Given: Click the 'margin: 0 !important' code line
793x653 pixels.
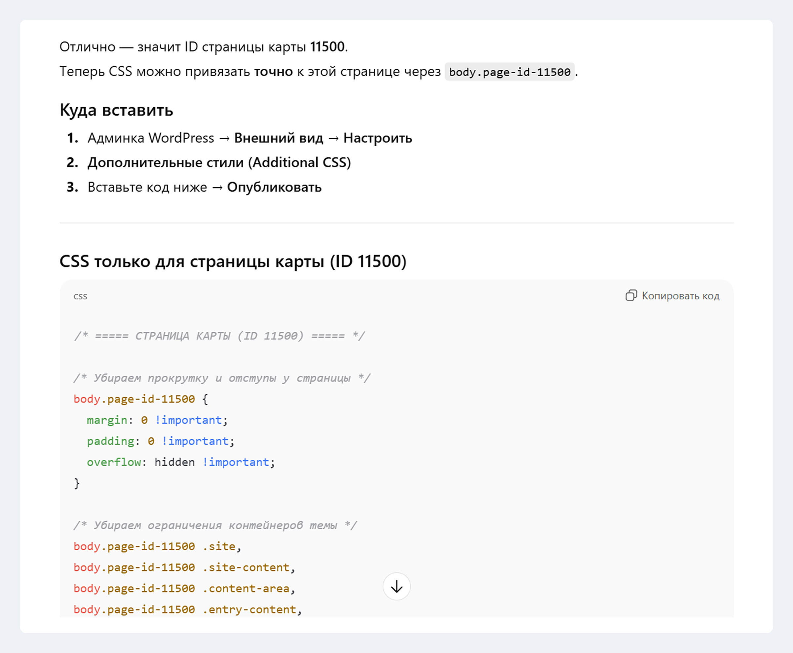Looking at the screenshot, I should (x=157, y=420).
